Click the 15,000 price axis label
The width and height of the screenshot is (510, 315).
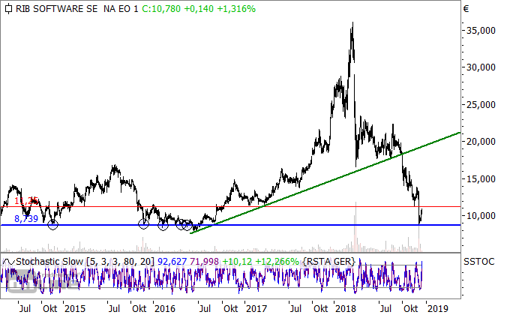[481, 179]
